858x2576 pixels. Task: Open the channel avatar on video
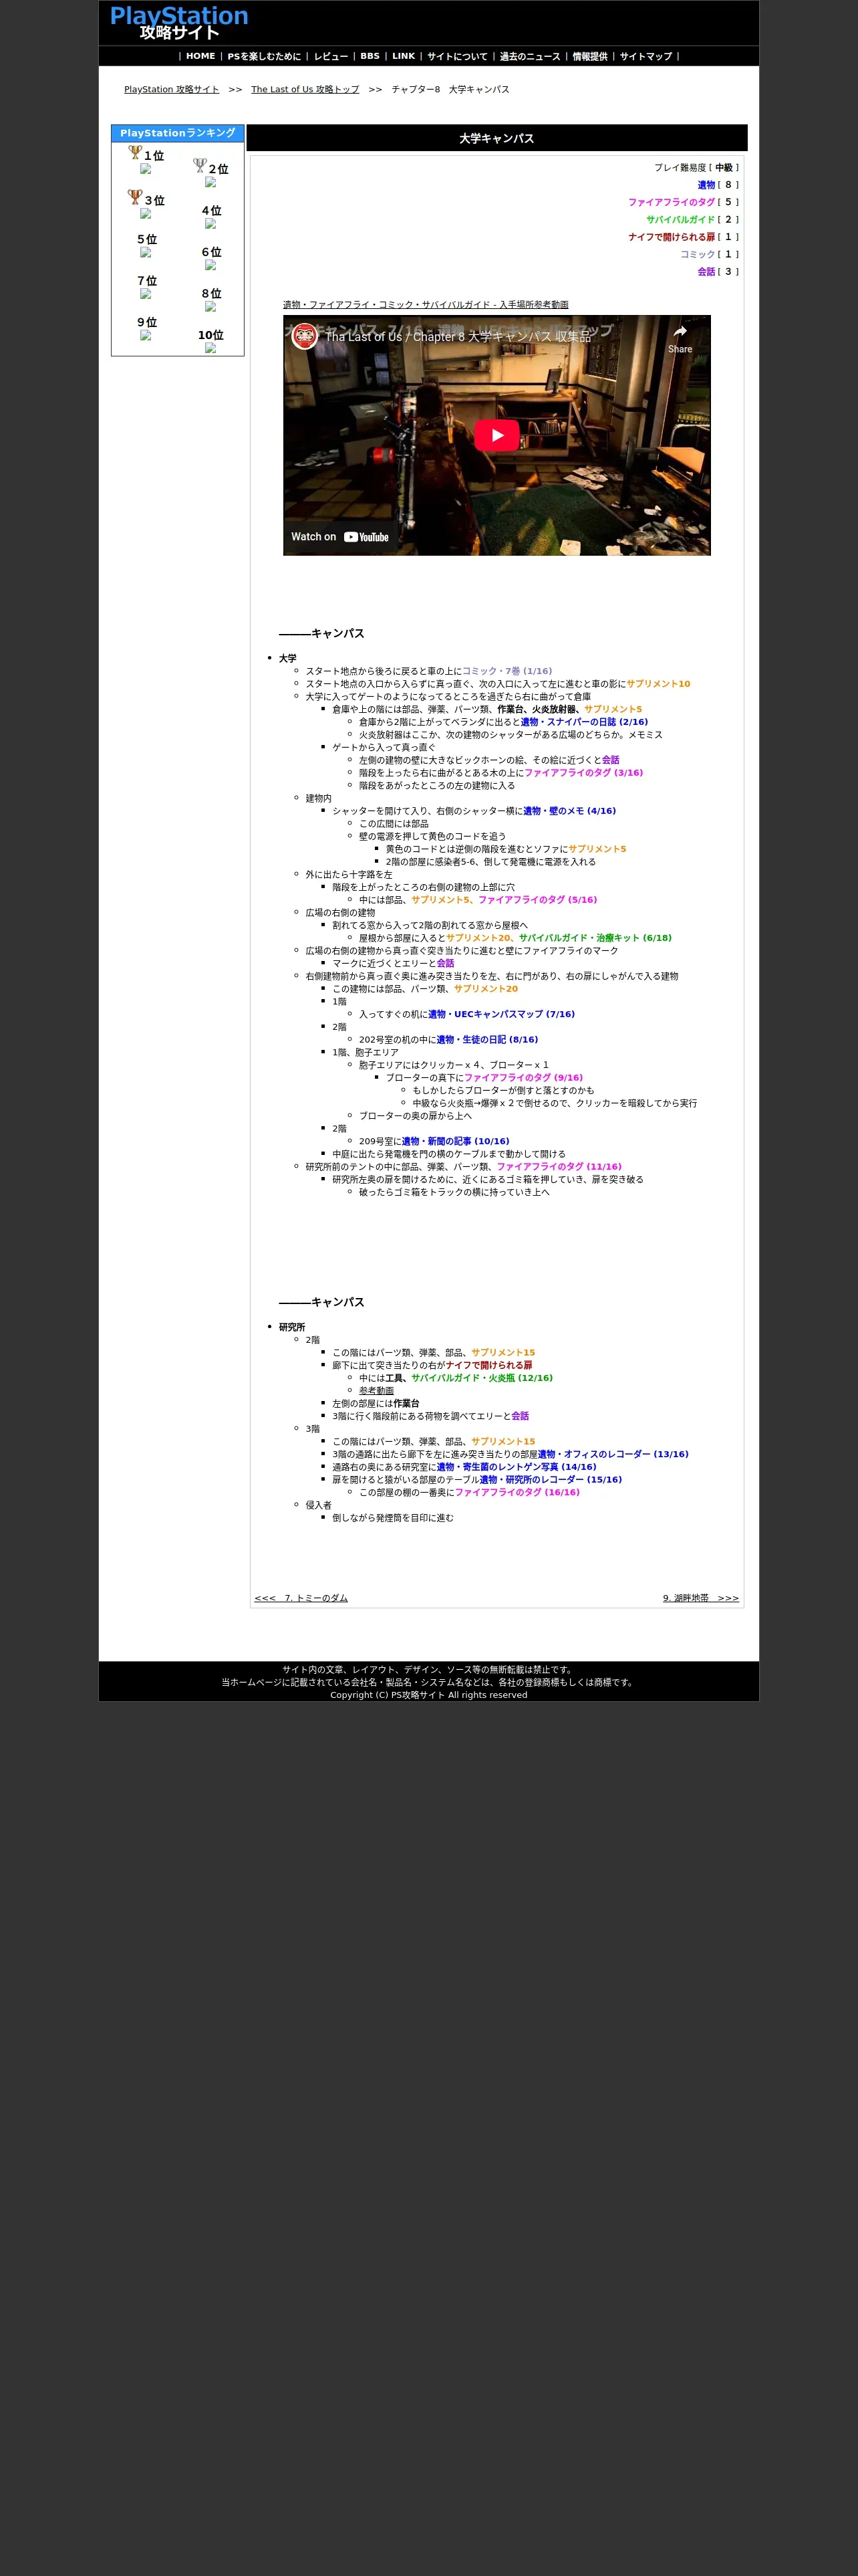pyautogui.click(x=305, y=336)
